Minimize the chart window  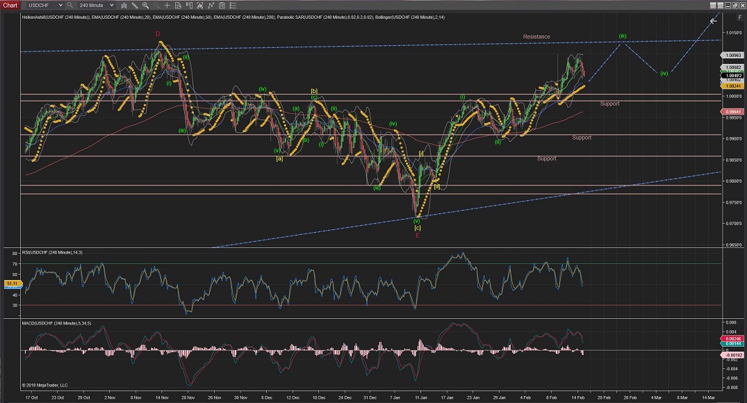(x=728, y=6)
